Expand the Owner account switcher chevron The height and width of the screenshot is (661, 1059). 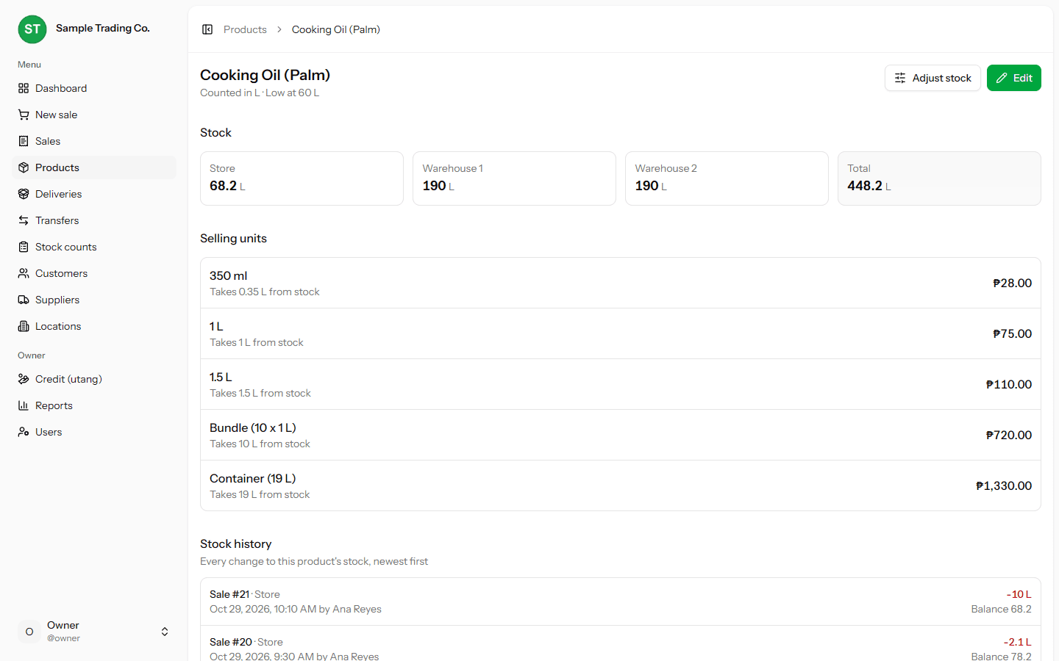[165, 632]
